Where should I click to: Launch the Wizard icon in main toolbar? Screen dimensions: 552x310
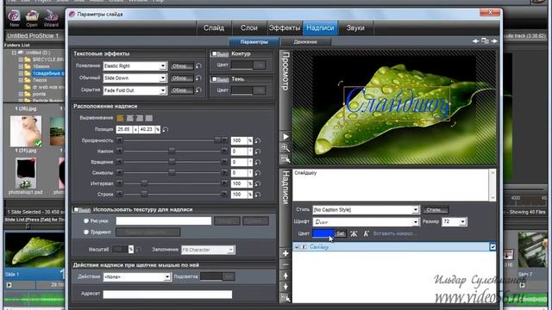click(x=51, y=17)
